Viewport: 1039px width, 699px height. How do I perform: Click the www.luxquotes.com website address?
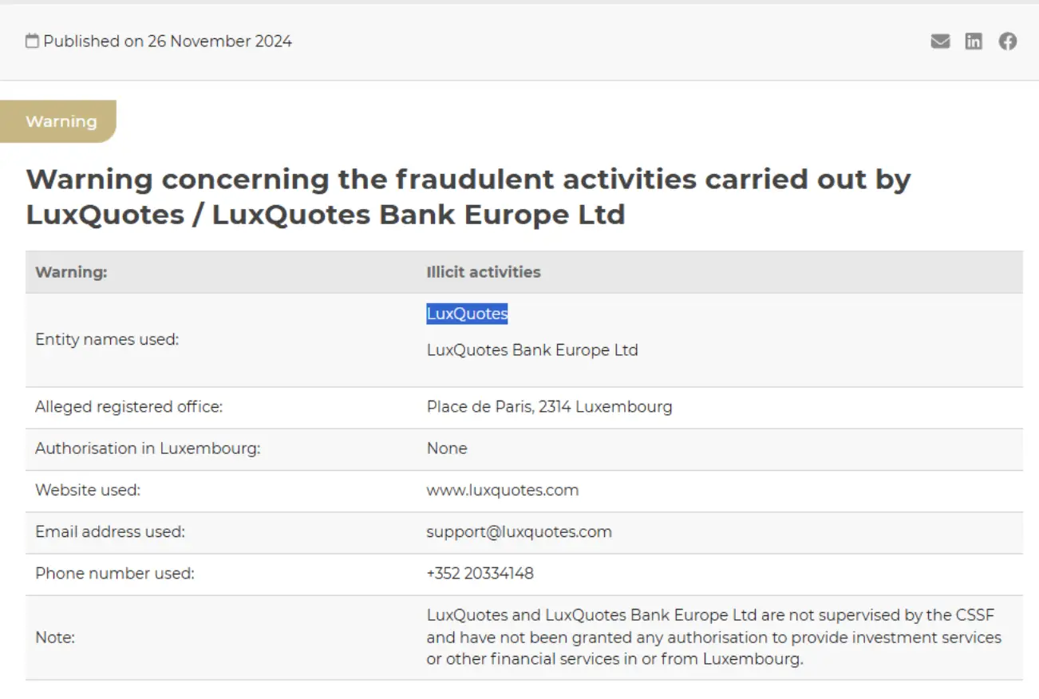[x=503, y=490]
